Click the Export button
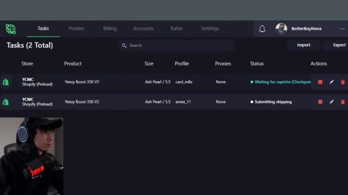The height and width of the screenshot is (195, 348). (336, 45)
